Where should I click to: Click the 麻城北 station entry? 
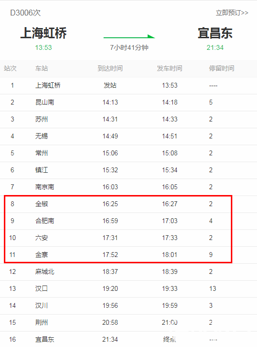pos(45,272)
